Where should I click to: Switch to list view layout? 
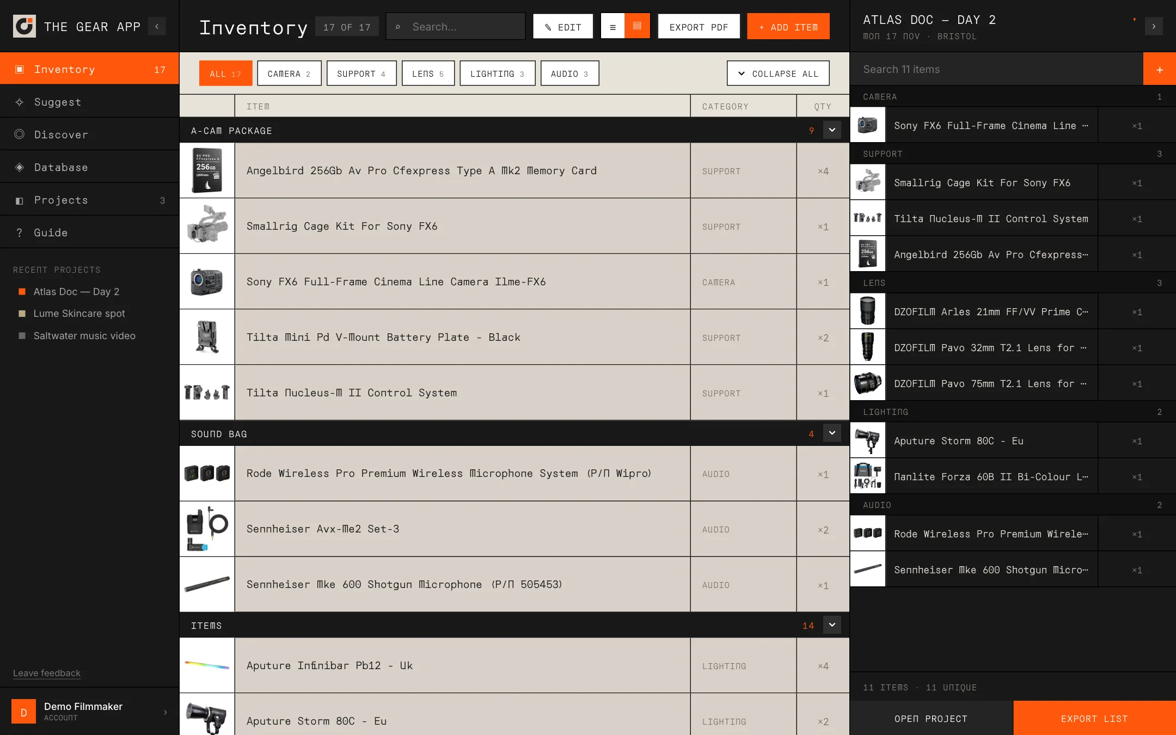coord(612,26)
